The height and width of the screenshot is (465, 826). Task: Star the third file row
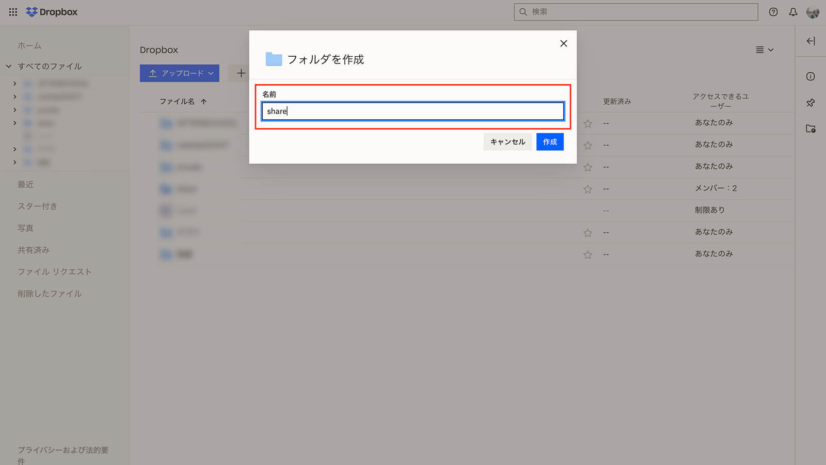coord(587,167)
